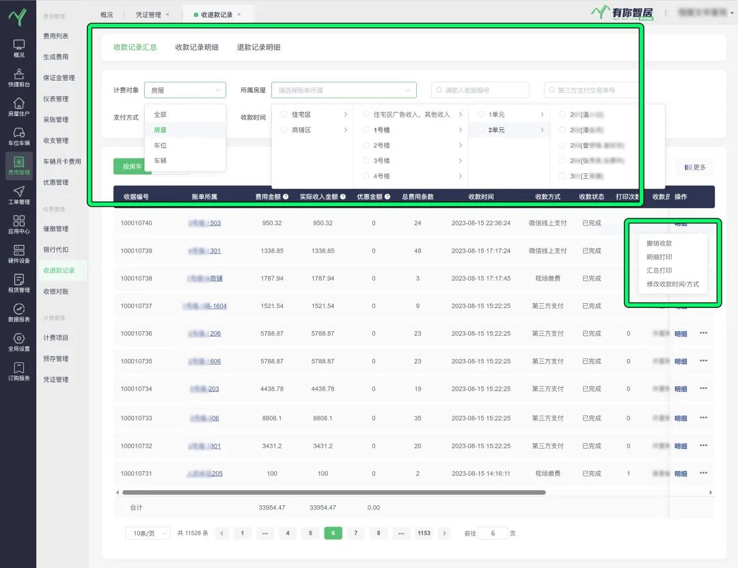Open 全局设置 global settings icon
Viewport: 738px width, 568px height.
[18, 339]
